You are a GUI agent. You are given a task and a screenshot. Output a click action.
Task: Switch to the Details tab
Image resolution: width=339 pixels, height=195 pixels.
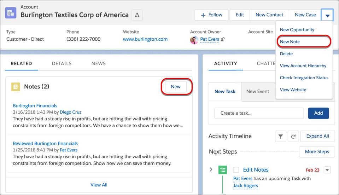pos(62,64)
